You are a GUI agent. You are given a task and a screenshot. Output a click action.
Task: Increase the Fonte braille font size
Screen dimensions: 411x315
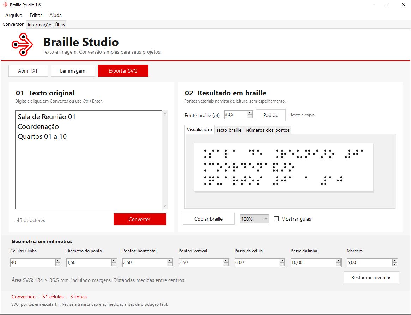tap(250, 113)
